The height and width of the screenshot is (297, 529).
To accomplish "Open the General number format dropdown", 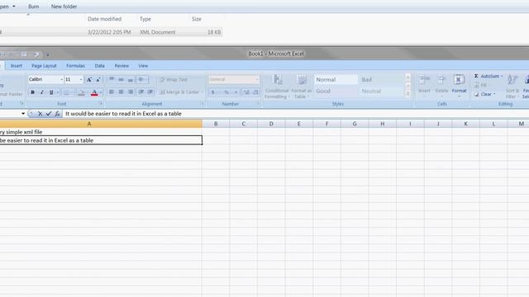I will (257, 79).
